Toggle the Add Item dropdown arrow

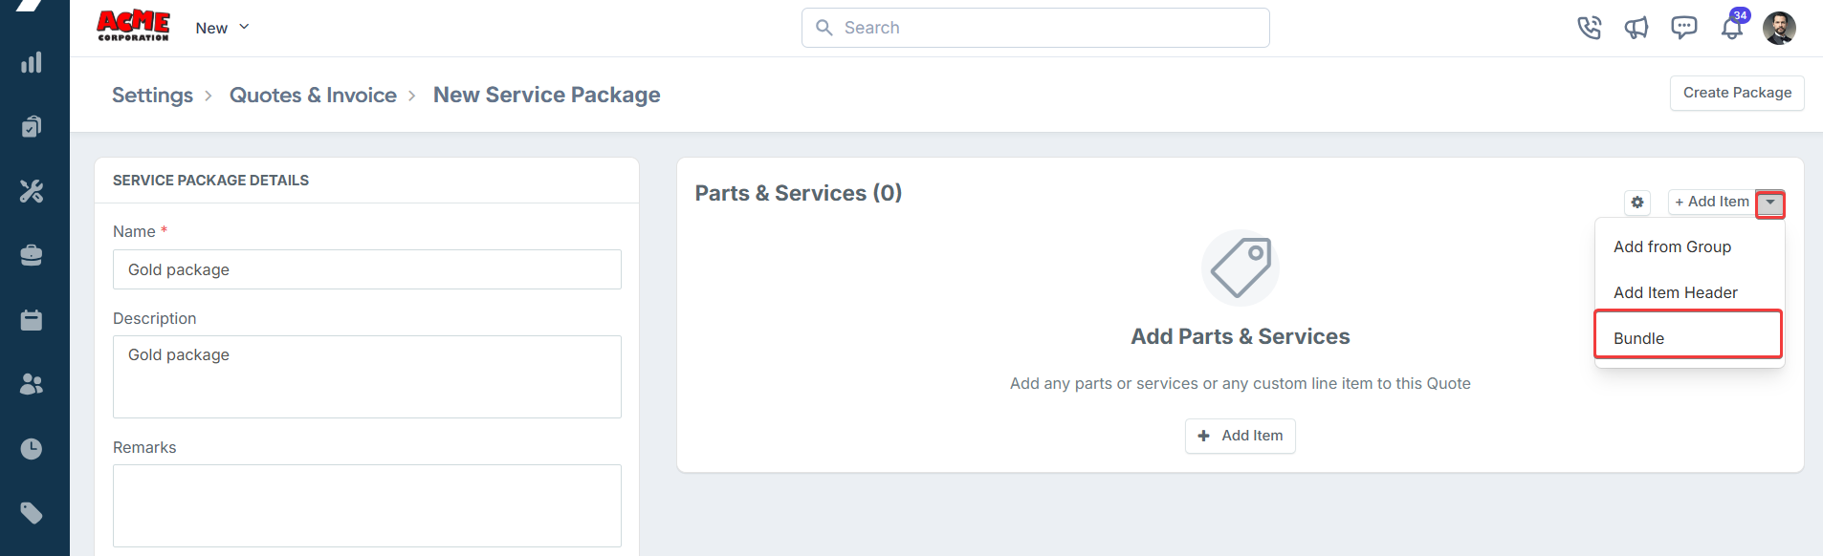coord(1770,203)
